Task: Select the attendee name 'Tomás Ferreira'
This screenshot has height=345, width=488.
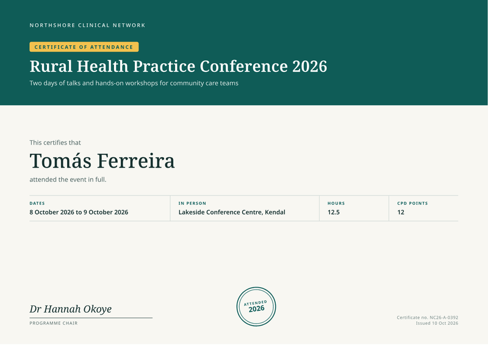Action: point(102,161)
